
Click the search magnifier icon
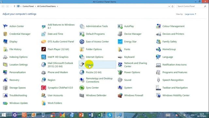[205, 6]
